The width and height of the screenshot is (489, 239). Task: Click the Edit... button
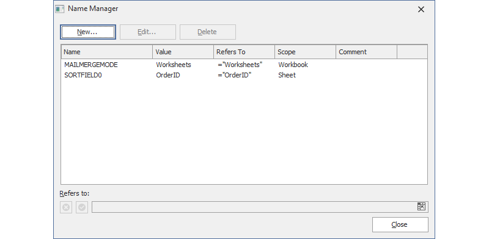point(148,32)
